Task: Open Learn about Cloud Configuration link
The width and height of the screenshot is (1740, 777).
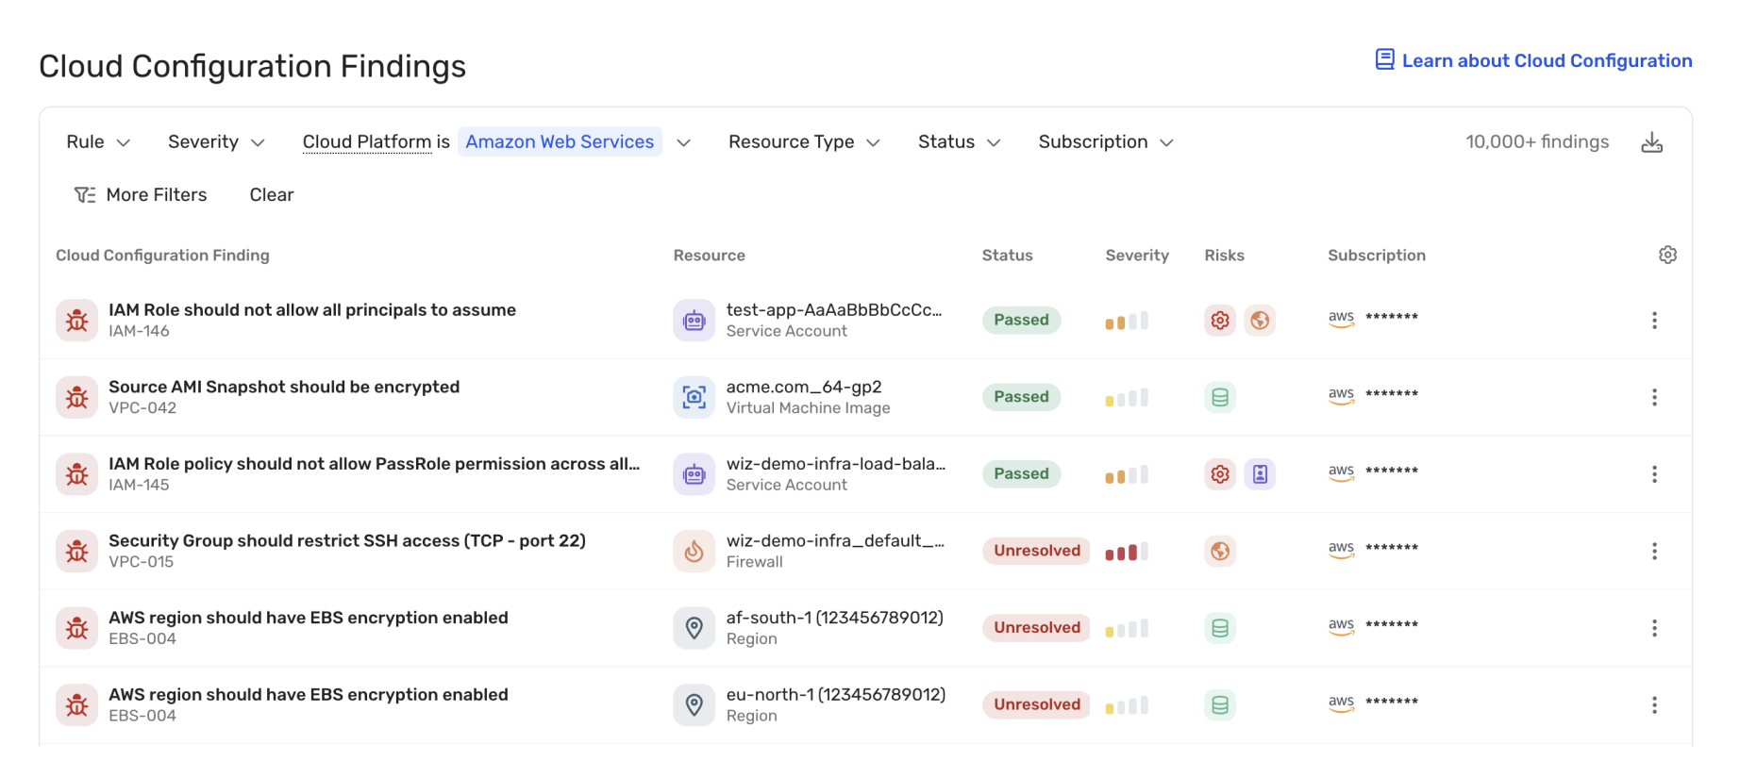Action: (1533, 61)
